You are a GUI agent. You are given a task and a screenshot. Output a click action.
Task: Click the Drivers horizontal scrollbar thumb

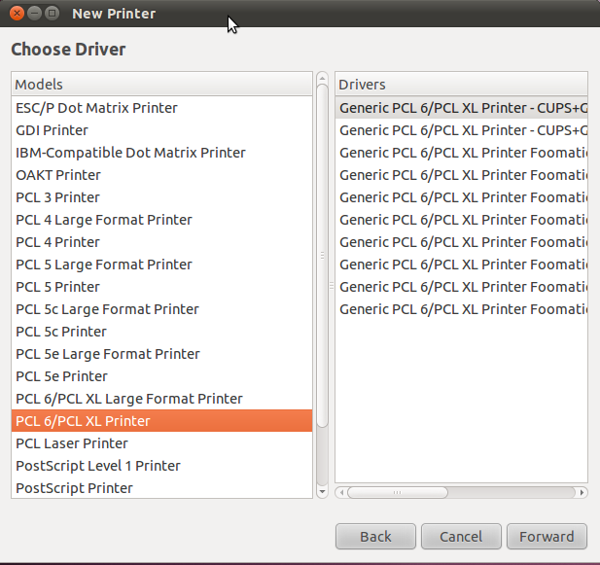pos(397,493)
